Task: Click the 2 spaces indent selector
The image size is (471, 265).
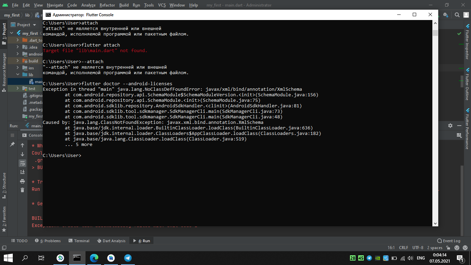Action: (434, 248)
